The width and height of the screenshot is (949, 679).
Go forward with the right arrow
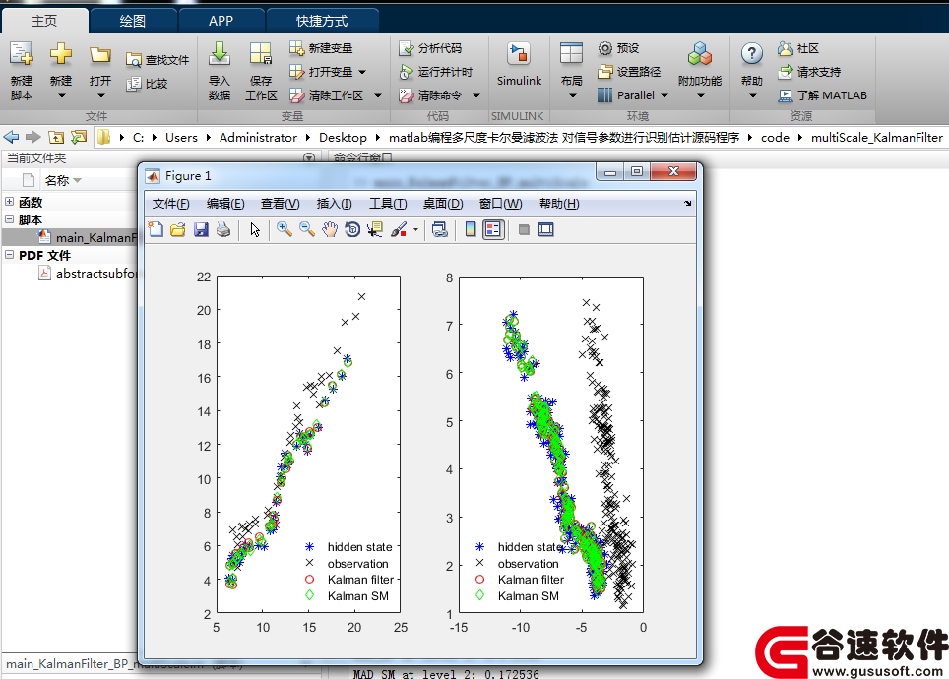click(33, 138)
